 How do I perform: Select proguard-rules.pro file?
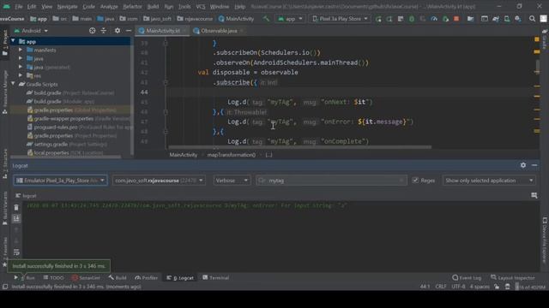[80, 127]
